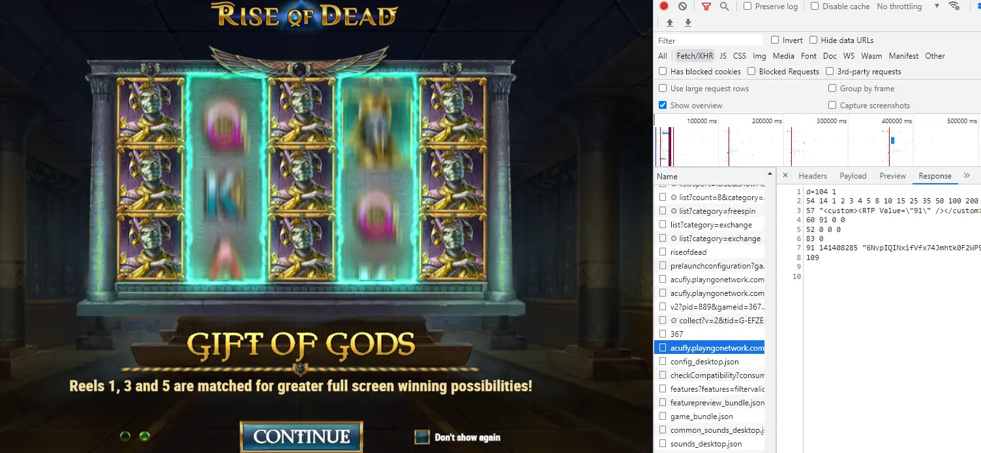This screenshot has height=453, width=981.
Task: Stop recording network log with red circle
Action: 664,6
